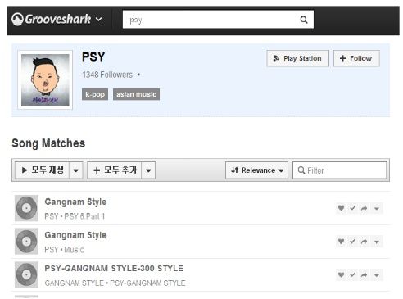Click the Grooveshark logo icon
Screen dimensions: 403x299
18,20
